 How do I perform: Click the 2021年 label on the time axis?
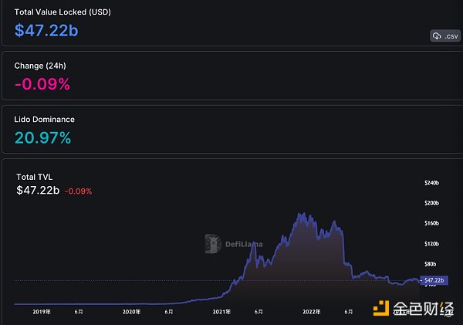[221, 312]
